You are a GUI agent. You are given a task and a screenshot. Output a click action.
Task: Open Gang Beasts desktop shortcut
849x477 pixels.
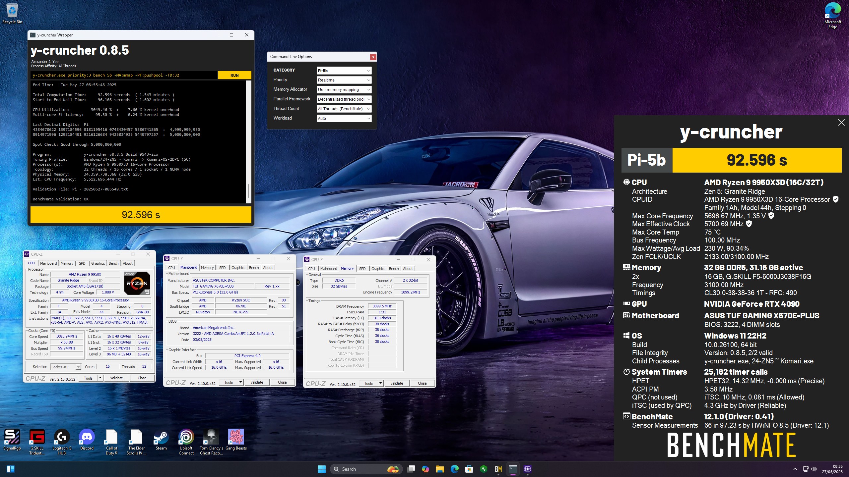tap(236, 440)
